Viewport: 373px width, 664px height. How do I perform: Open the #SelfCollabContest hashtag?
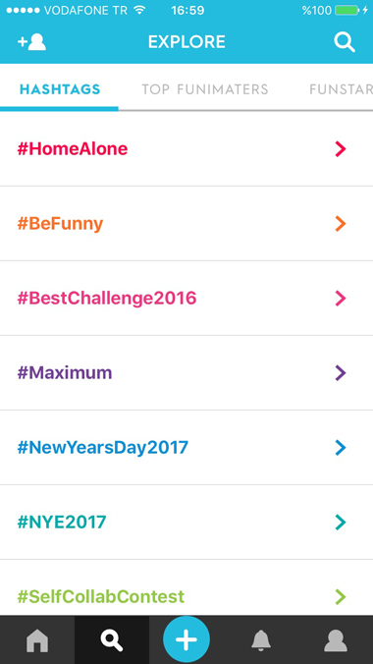pos(186,587)
